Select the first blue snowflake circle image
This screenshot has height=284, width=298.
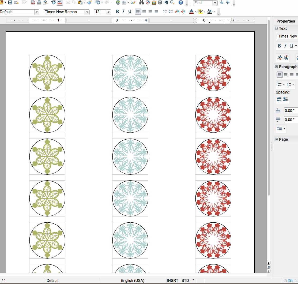tap(130, 73)
